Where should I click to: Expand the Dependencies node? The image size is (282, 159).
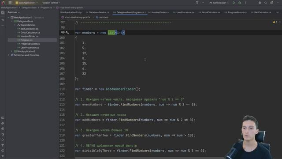tap(15, 25)
